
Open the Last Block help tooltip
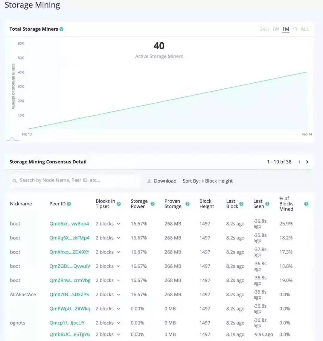click(242, 204)
